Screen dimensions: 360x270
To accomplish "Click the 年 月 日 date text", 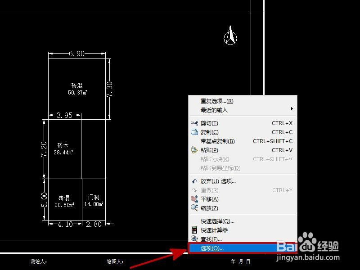I will pos(241,261).
